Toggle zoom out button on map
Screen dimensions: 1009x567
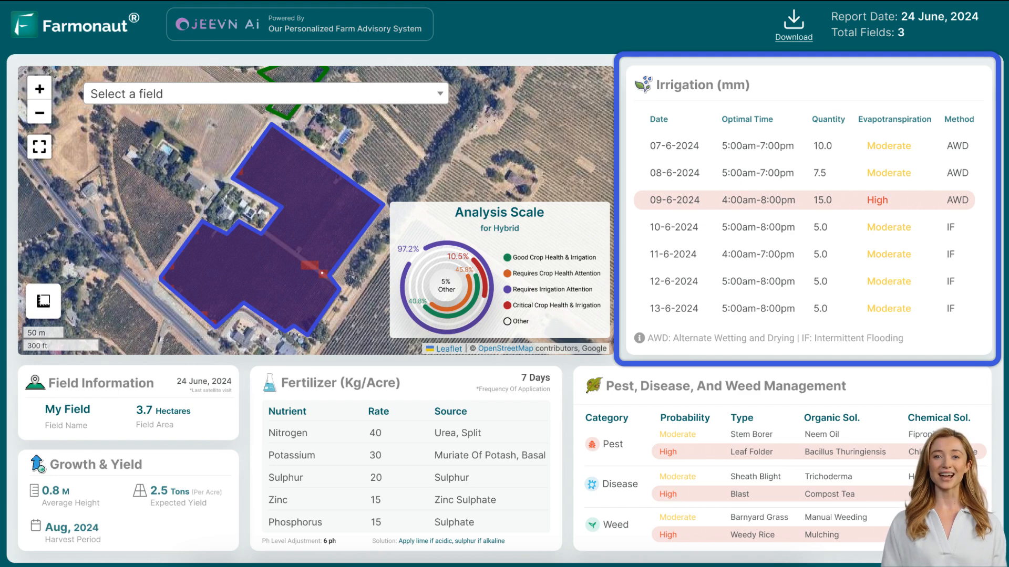click(39, 113)
